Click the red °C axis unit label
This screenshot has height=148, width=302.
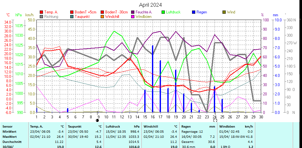[x=8, y=15]
